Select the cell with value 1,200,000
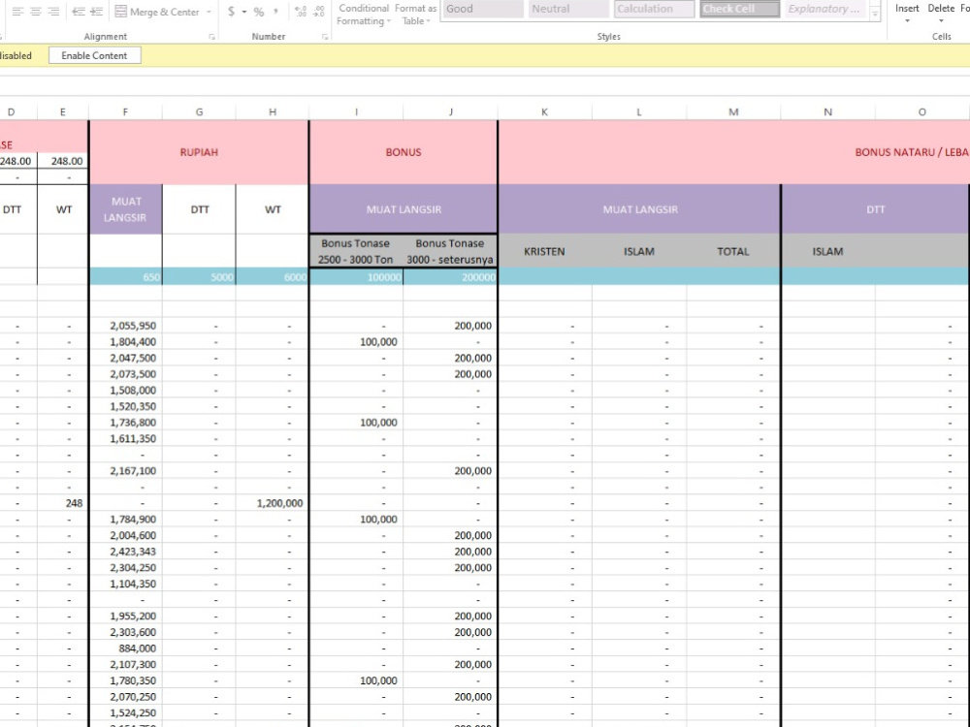Image resolution: width=970 pixels, height=727 pixels. click(273, 503)
